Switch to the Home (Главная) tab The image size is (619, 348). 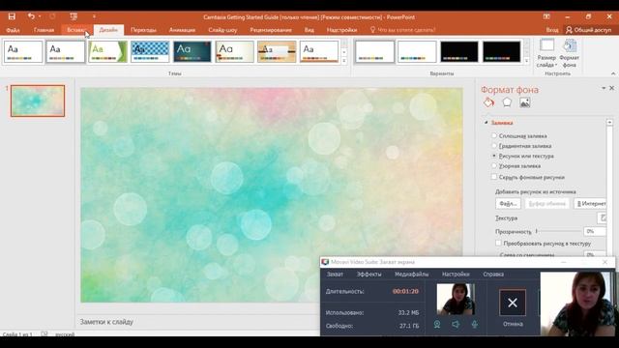click(x=44, y=30)
